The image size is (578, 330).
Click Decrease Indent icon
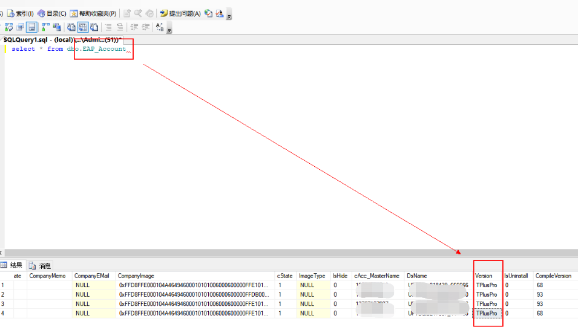tap(134, 27)
